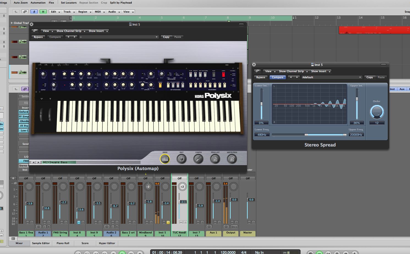
Task: Toggle the purple link icon in Mixer toolbar
Action: click(x=25, y=89)
